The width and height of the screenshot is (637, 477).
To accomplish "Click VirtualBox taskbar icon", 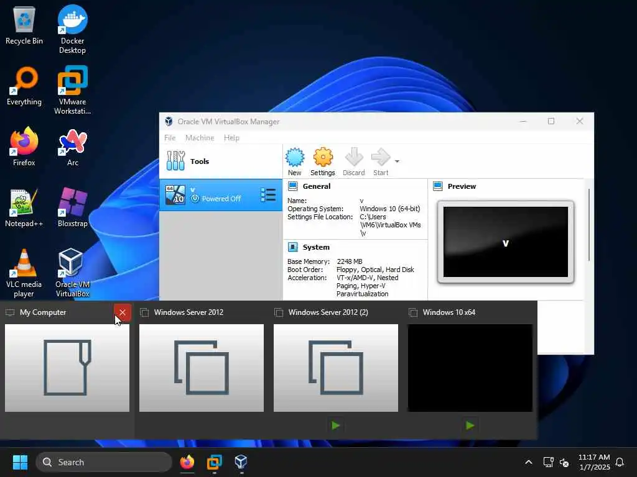I will click(241, 462).
